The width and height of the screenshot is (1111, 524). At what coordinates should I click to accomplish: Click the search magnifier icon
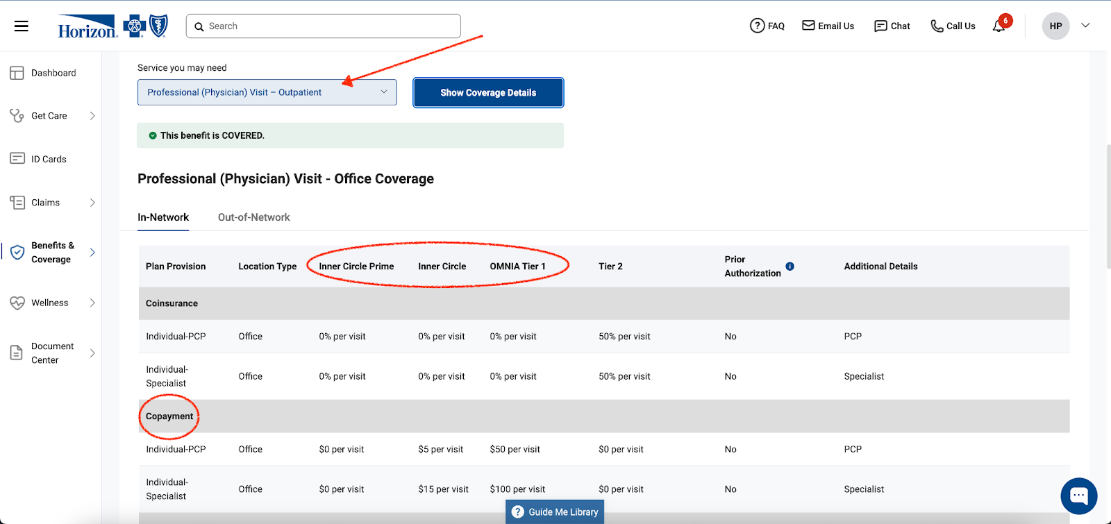click(x=199, y=26)
